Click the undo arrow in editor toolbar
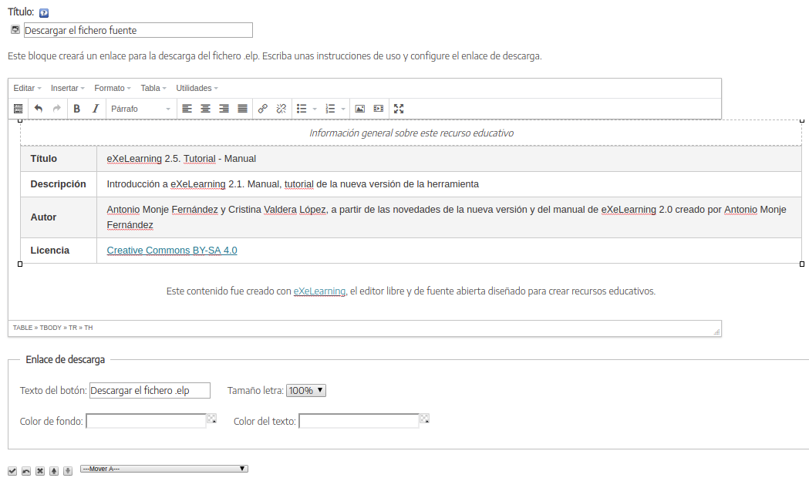 39,109
